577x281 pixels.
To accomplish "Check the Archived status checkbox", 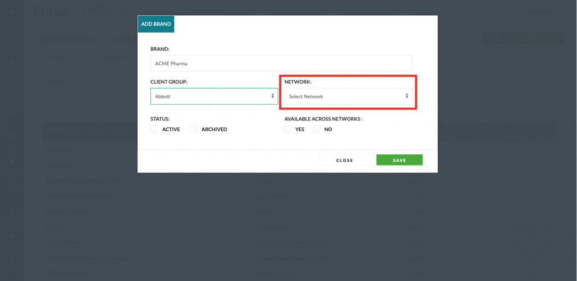I will point(193,129).
